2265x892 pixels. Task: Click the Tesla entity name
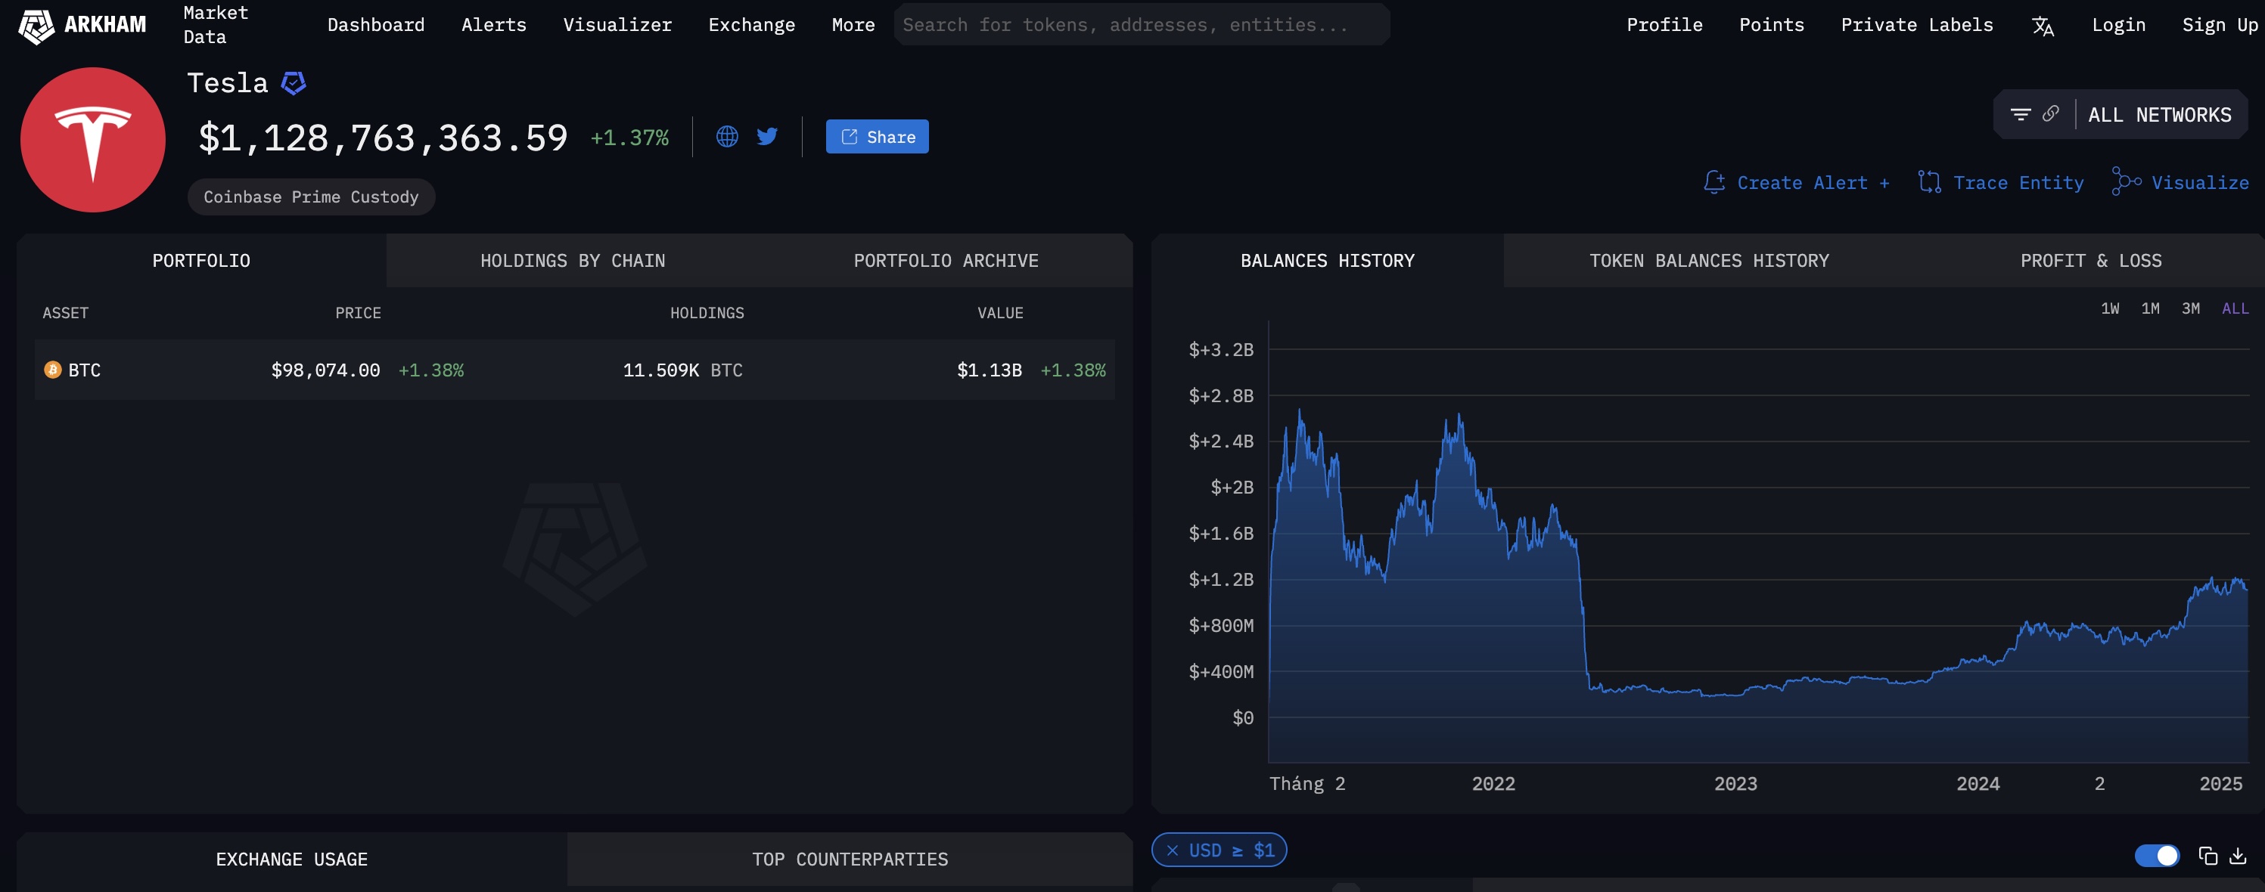click(227, 82)
